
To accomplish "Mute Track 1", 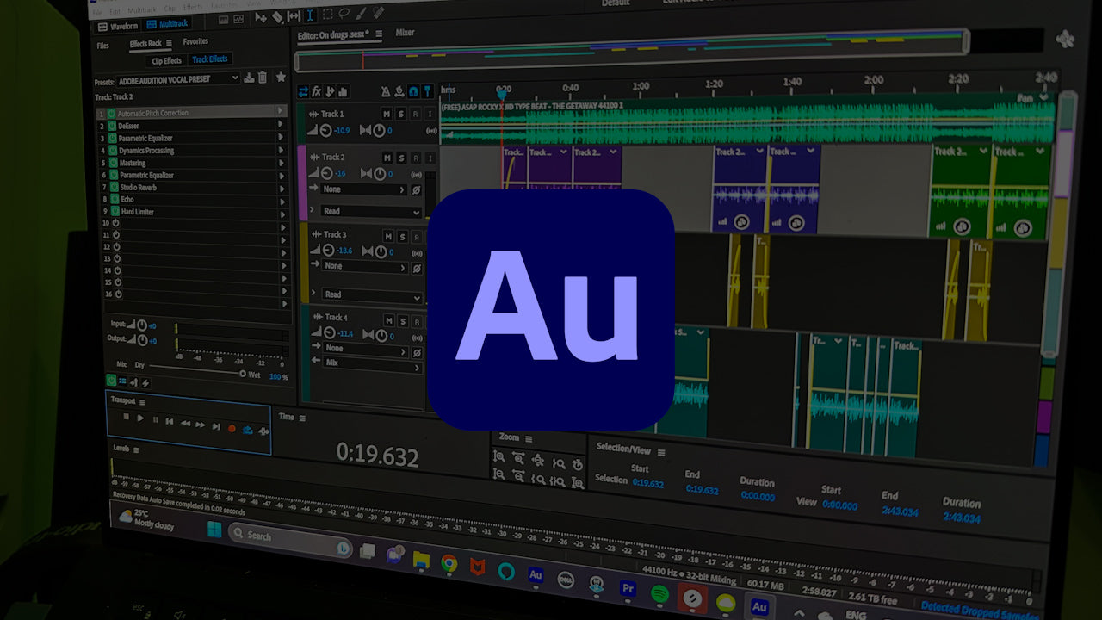I will 387,114.
